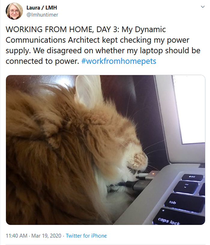The image size is (210, 245).
Task: Click the tab key in photo
Action: click(185, 203)
